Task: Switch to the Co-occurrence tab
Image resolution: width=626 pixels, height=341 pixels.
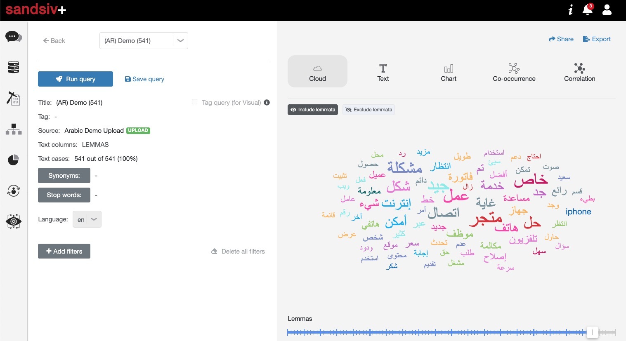Action: click(514, 72)
